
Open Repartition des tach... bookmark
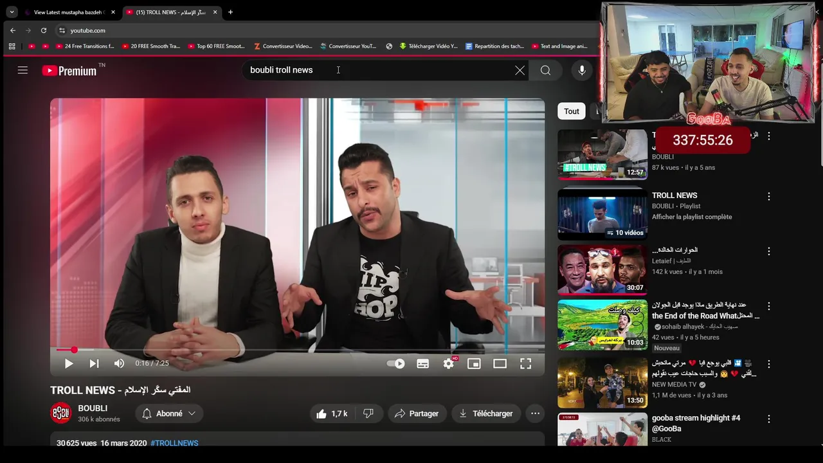pos(494,46)
